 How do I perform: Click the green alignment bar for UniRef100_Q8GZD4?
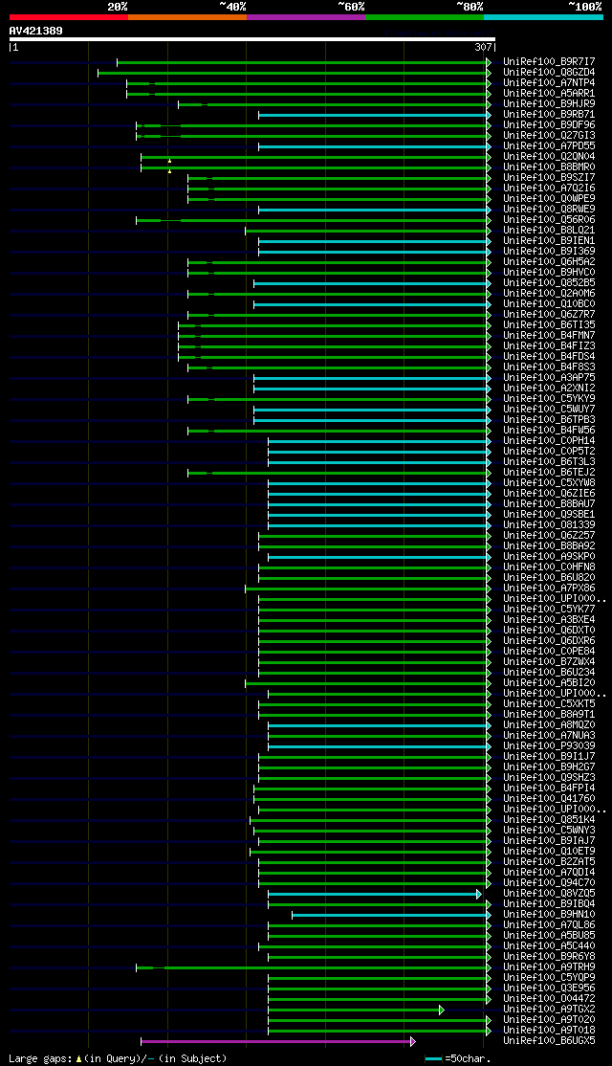point(295,72)
